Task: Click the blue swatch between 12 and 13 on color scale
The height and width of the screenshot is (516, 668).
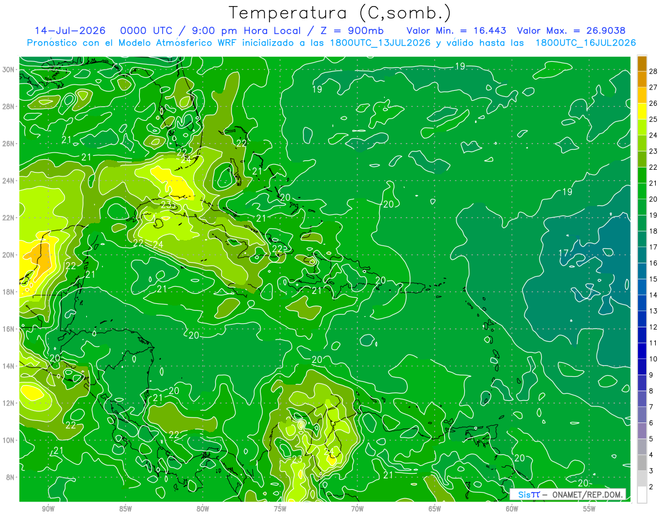Action: tap(642, 319)
